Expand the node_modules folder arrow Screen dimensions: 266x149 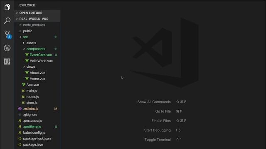coord(20,25)
